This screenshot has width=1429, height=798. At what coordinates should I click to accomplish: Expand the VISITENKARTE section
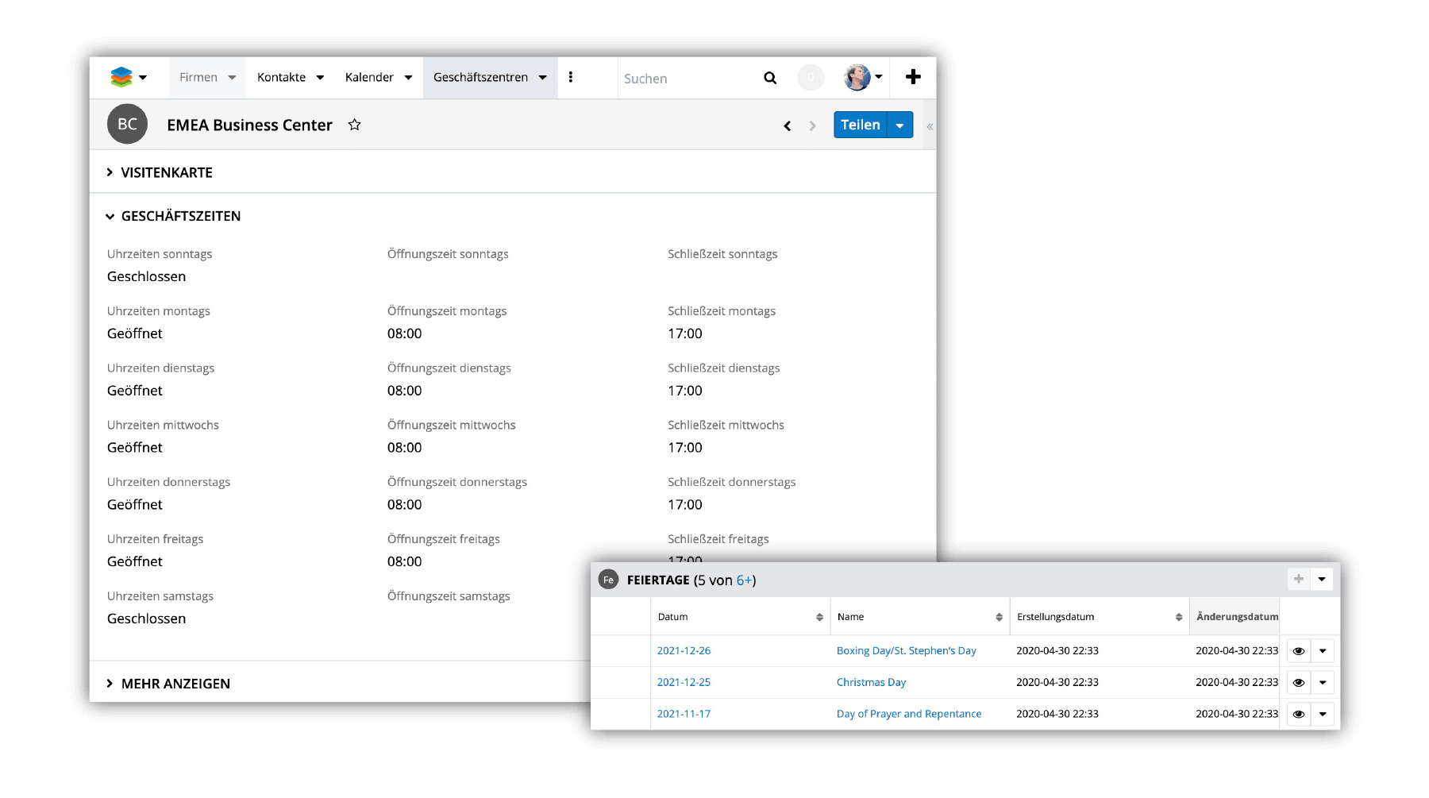coord(166,172)
